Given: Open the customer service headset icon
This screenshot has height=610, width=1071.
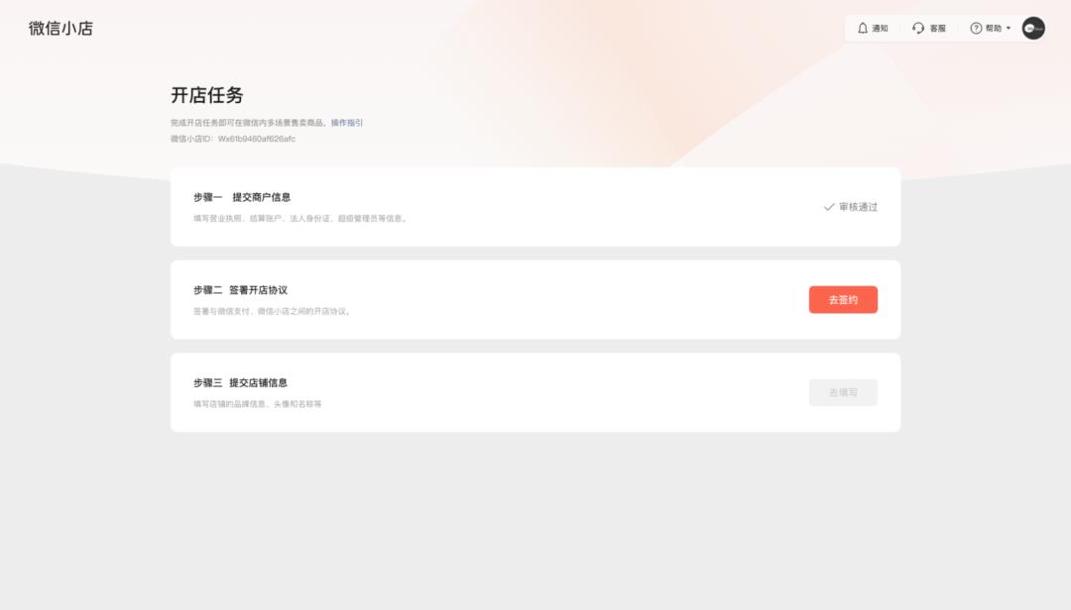Looking at the screenshot, I should (x=918, y=28).
